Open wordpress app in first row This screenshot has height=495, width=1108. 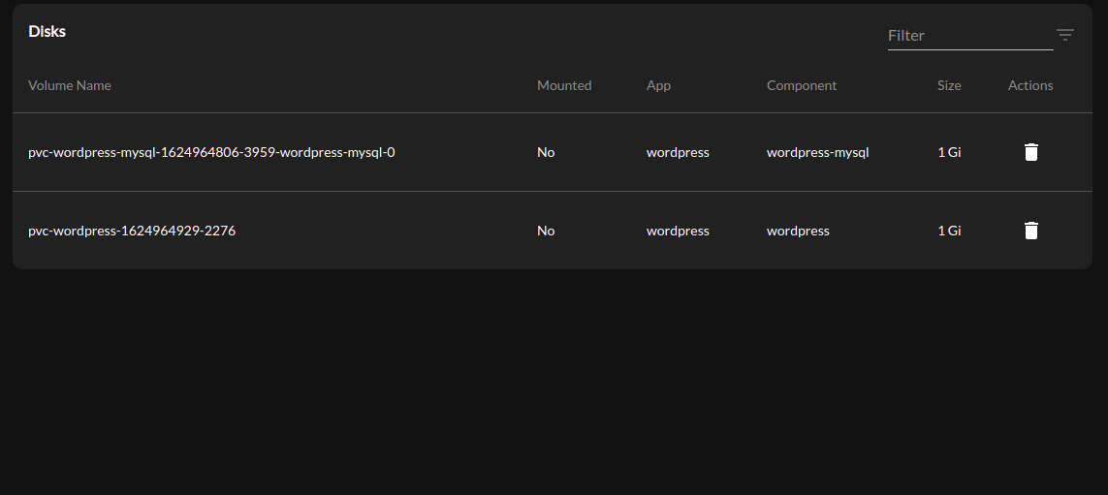tap(678, 152)
